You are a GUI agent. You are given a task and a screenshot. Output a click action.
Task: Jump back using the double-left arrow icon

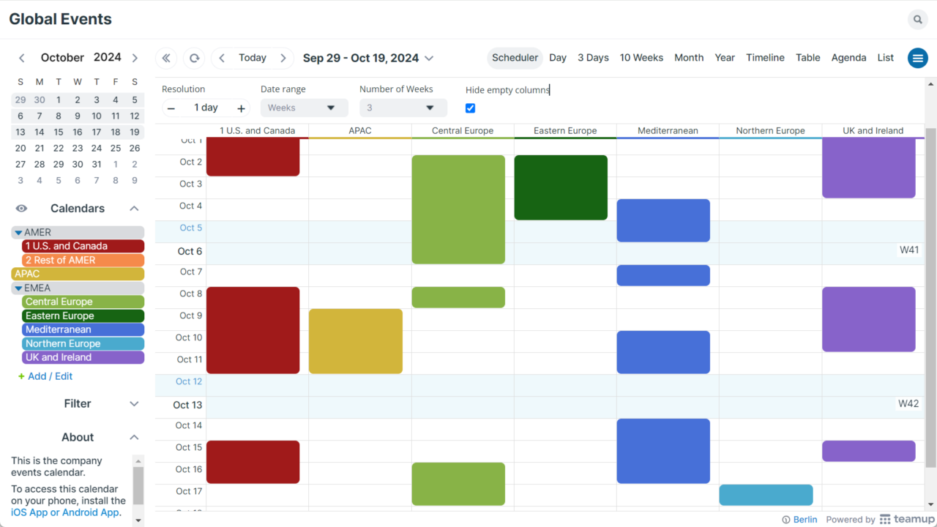click(x=166, y=58)
